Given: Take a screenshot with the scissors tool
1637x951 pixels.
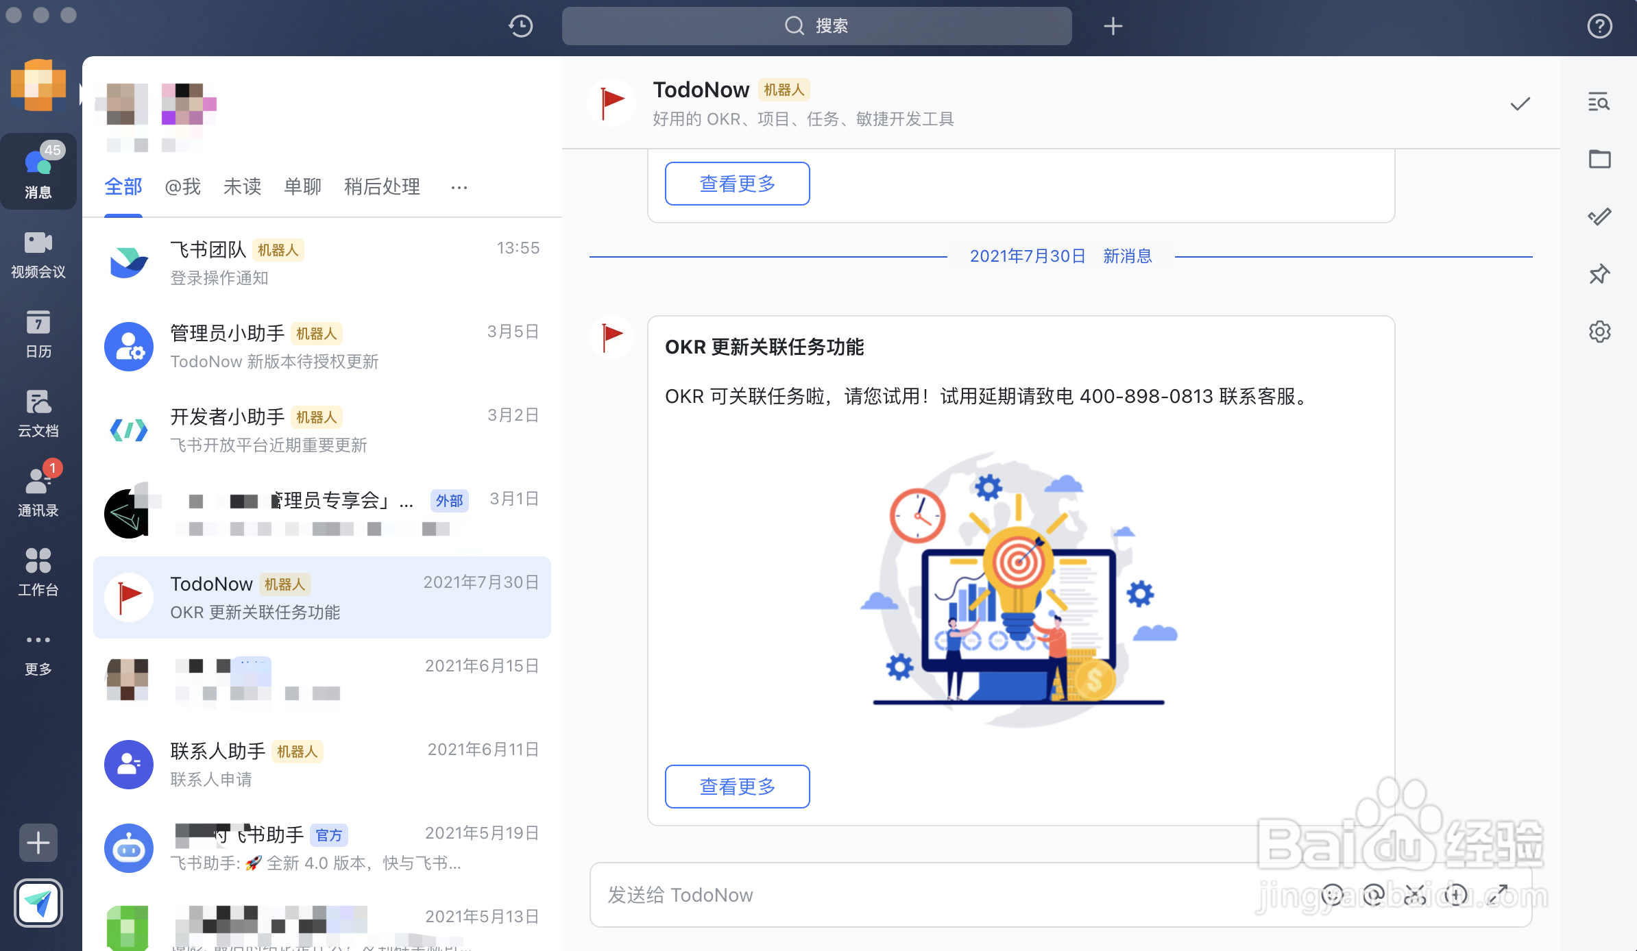Looking at the screenshot, I should pyautogui.click(x=1415, y=895).
